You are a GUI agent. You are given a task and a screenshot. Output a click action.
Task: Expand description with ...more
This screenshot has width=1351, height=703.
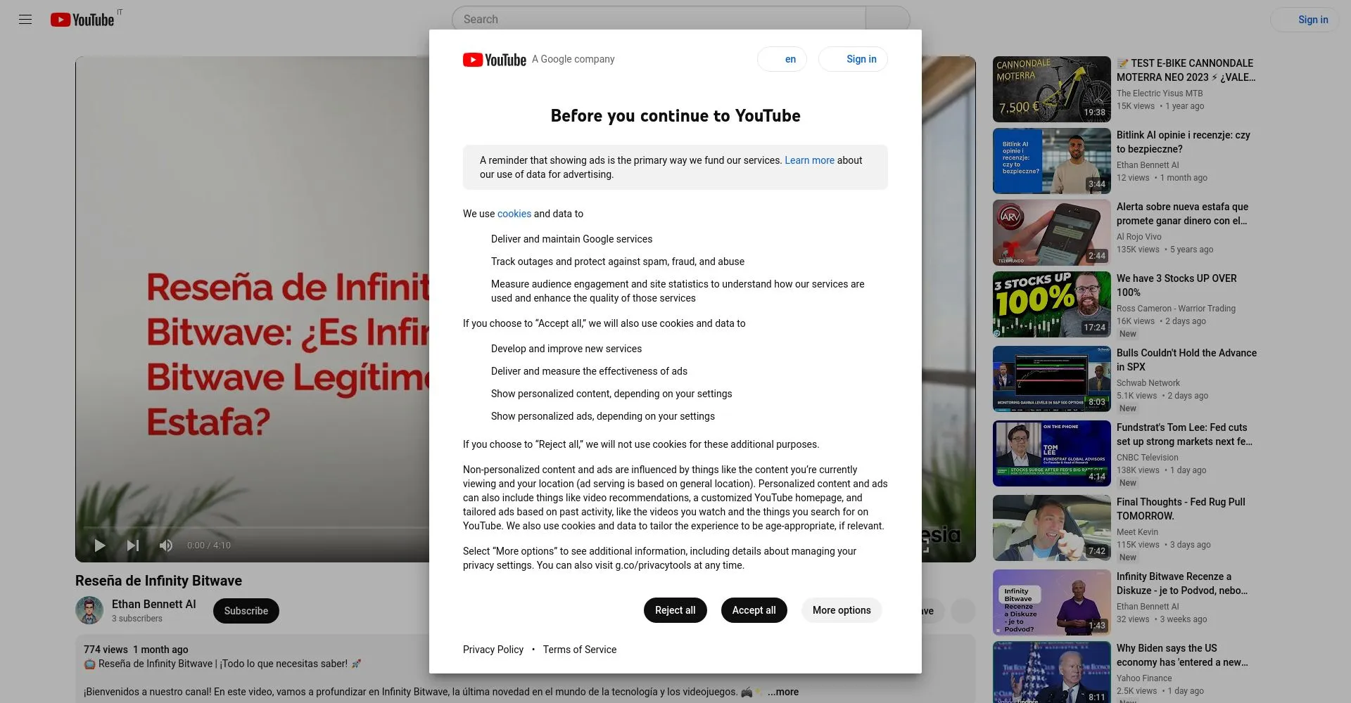(x=783, y=692)
